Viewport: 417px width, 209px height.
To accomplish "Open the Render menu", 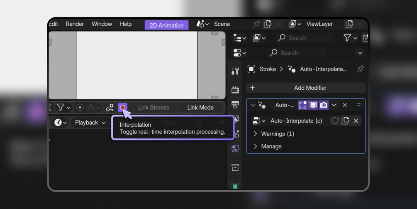I will coord(75,24).
